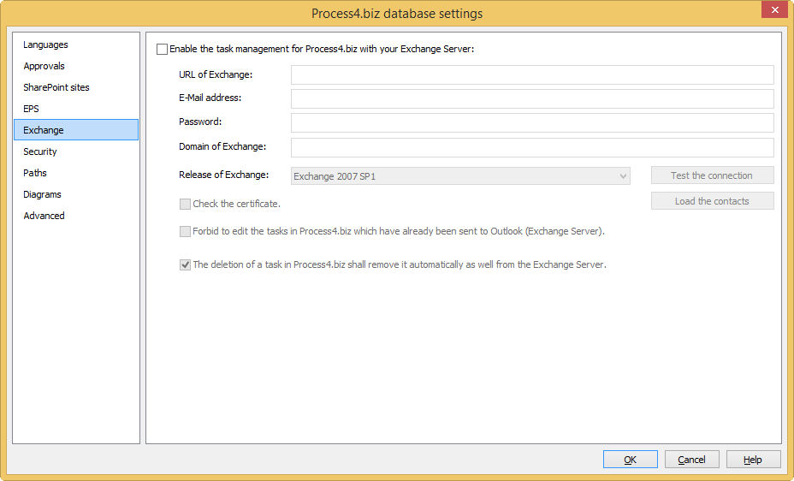The image size is (794, 481).
Task: Tick Forbid to edit sent tasks checkbox
Action: click(x=186, y=231)
